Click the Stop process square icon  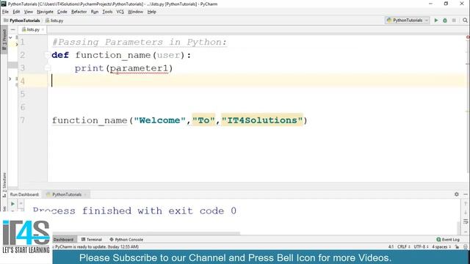pos(454,21)
